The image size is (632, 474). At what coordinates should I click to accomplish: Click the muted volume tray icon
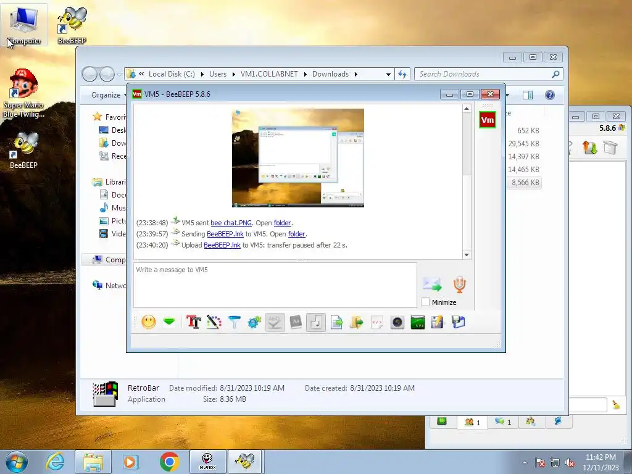point(570,462)
